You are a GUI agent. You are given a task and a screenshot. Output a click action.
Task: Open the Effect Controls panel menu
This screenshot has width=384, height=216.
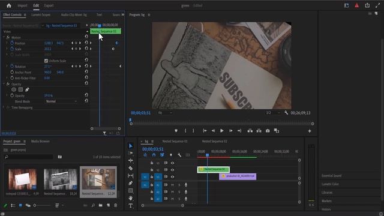click(x=25, y=14)
